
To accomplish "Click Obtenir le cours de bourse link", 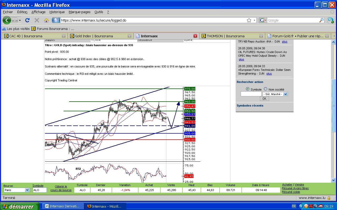I will coord(61,188).
